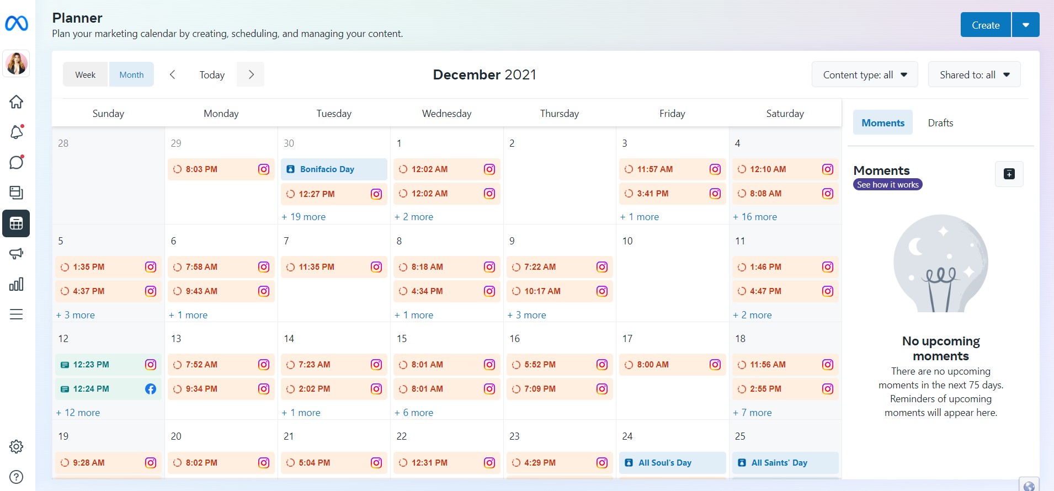This screenshot has height=491, width=1054.
Task: Go to next month chevron
Action: point(251,74)
